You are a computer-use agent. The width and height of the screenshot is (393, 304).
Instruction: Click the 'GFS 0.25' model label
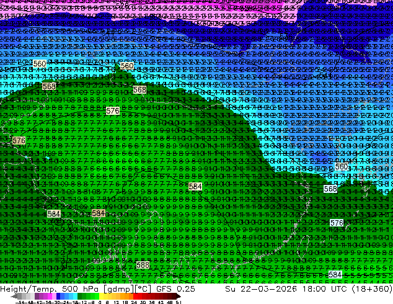175,289
